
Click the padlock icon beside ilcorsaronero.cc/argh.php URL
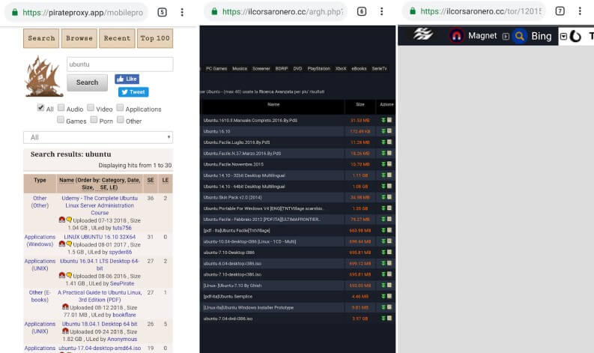tap(214, 11)
